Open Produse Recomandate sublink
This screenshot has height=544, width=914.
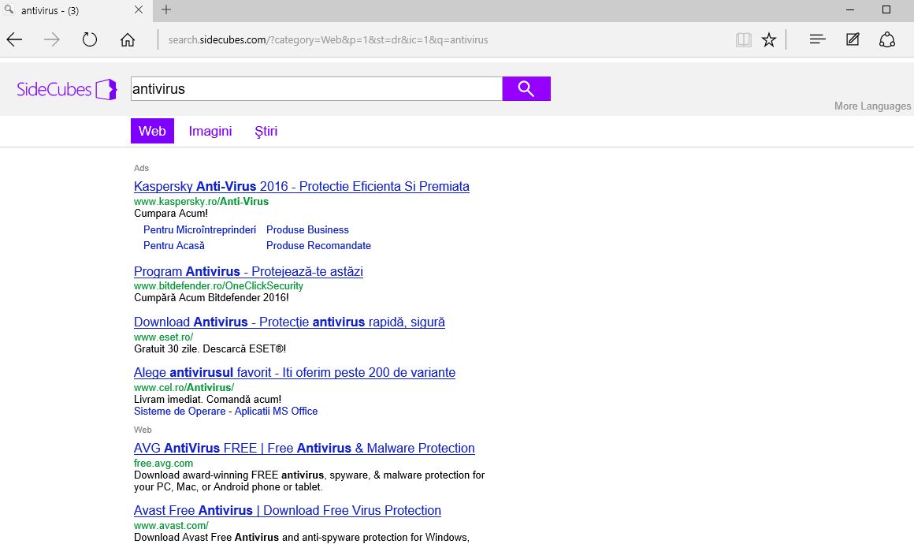coord(318,245)
